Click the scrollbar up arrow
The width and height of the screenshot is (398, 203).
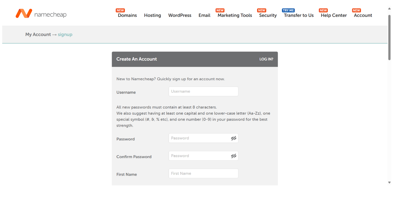[389, 9]
